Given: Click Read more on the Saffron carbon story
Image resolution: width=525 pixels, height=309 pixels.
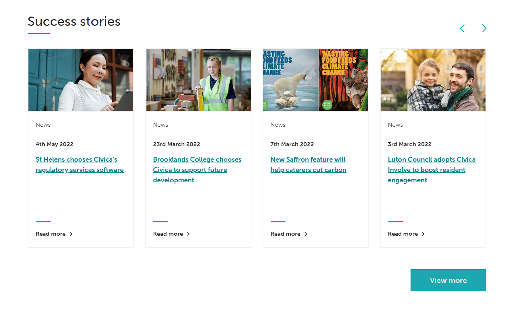Looking at the screenshot, I should (285, 234).
